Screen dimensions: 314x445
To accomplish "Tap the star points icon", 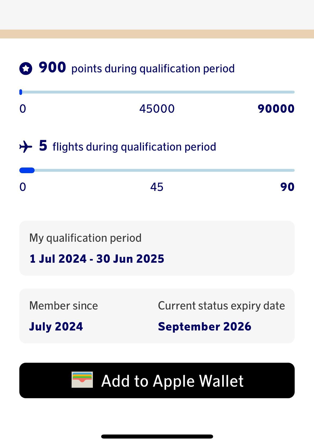I will tap(26, 69).
